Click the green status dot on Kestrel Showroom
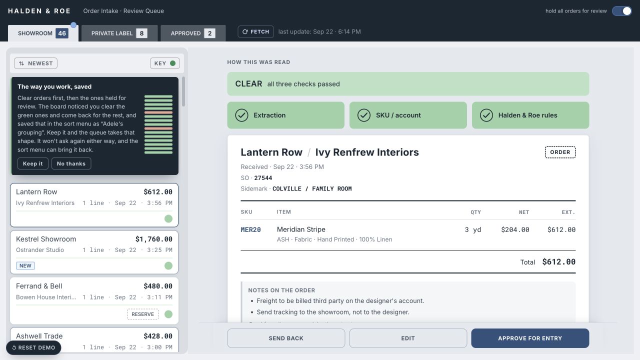 168,265
